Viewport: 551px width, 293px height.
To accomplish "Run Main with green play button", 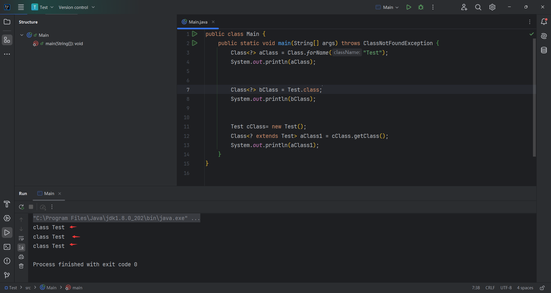I will (x=409, y=7).
